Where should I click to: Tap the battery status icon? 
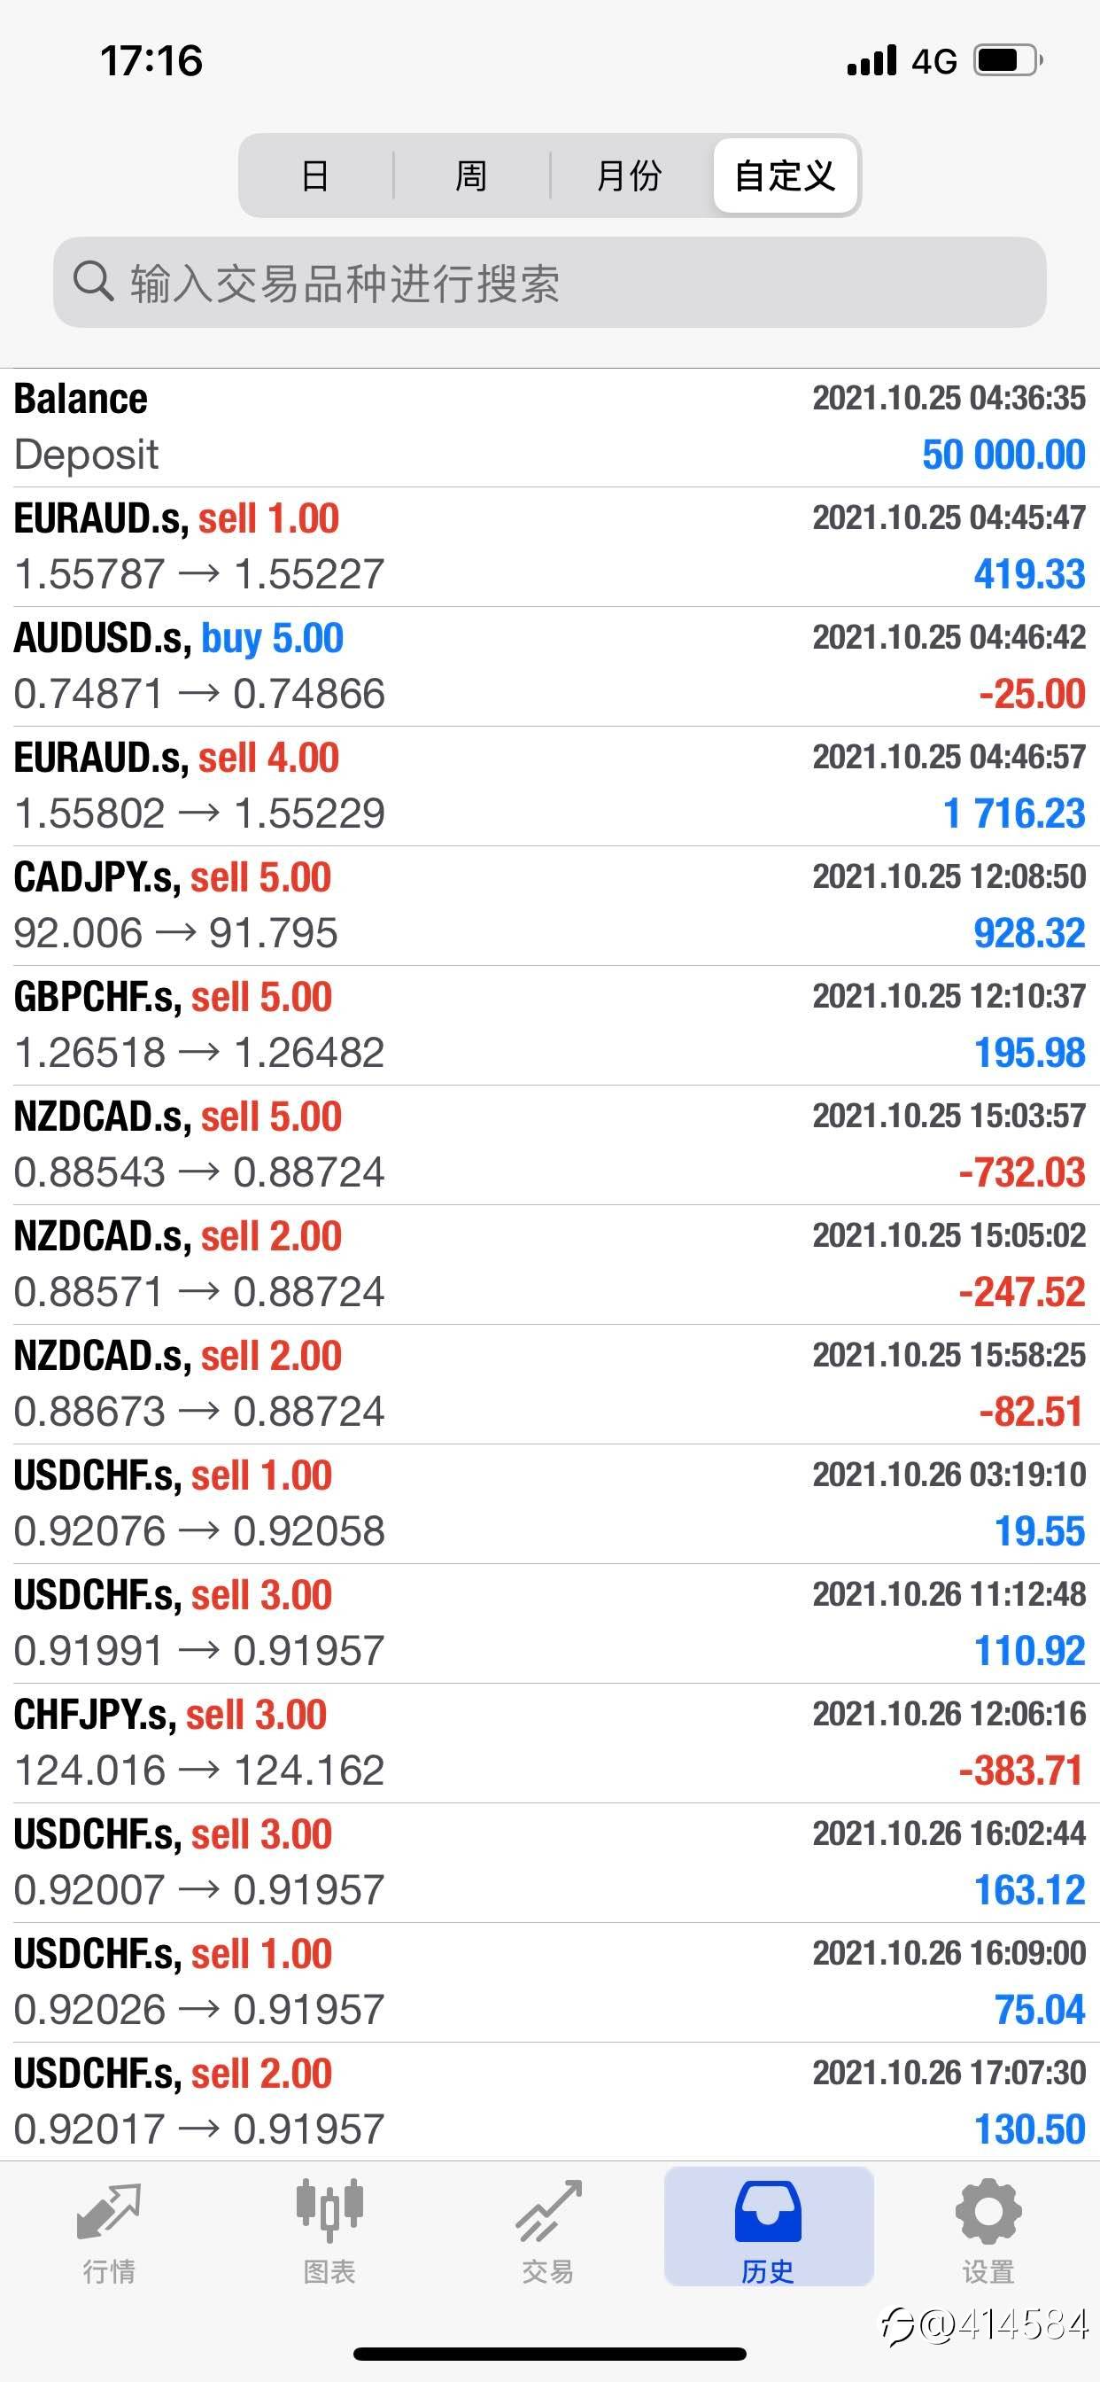click(x=1008, y=61)
